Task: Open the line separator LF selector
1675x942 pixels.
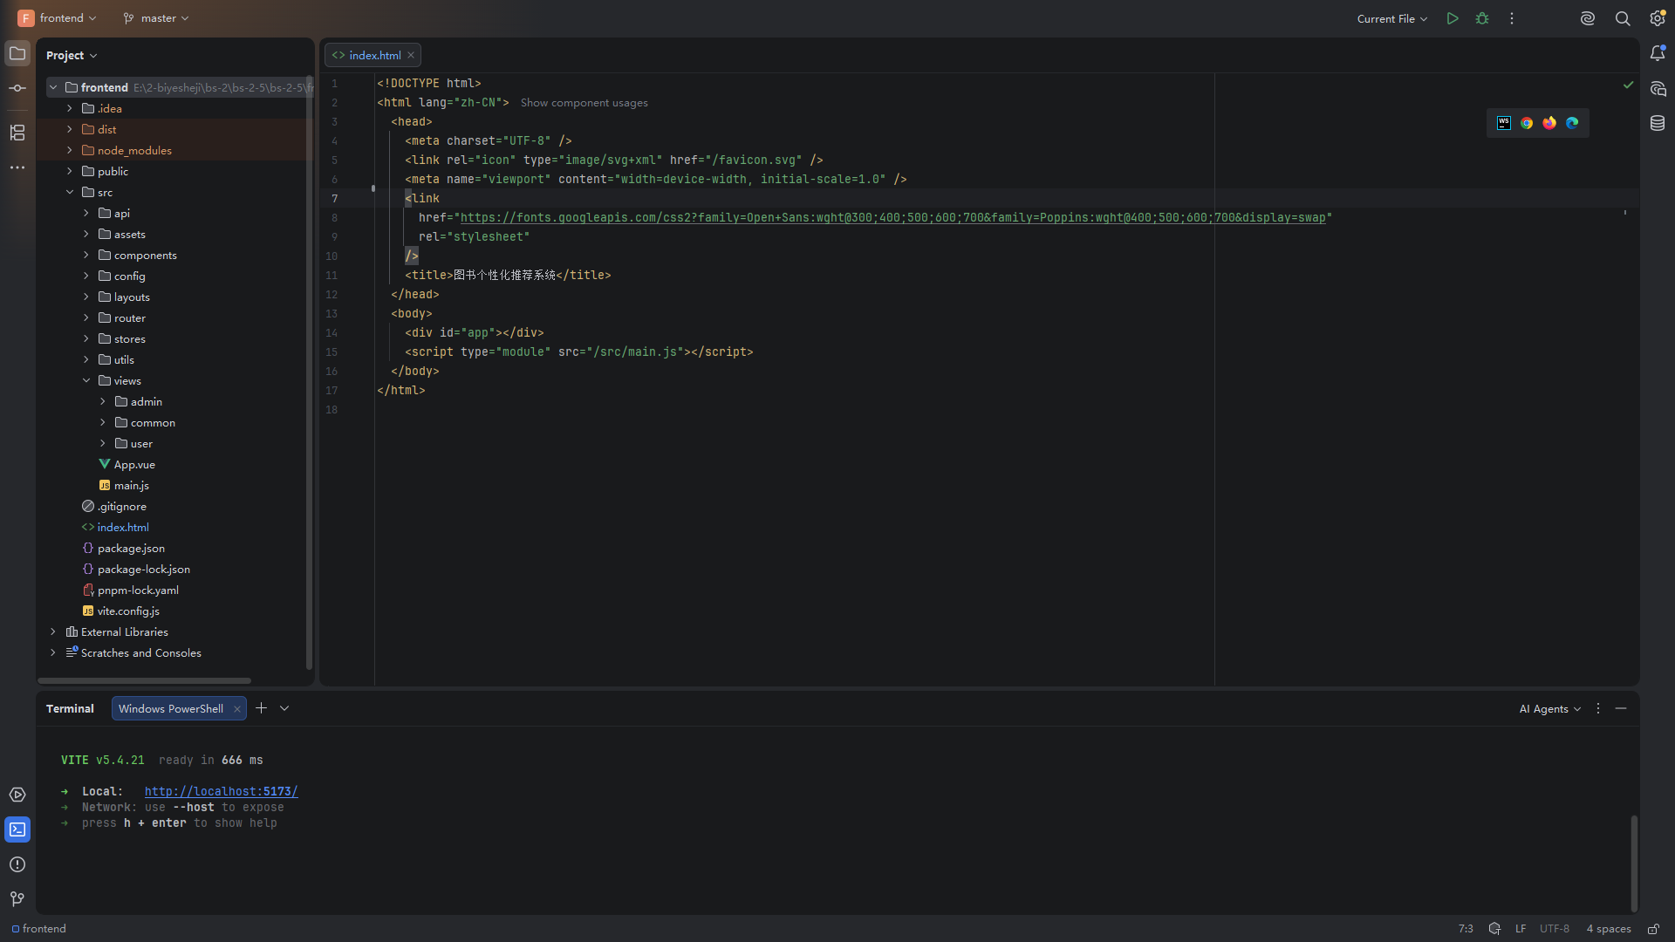Action: (x=1521, y=929)
